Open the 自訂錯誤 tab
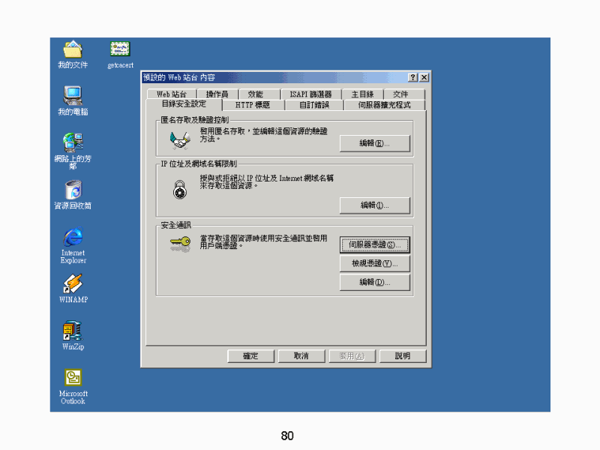Viewport: 600px width, 450px height. (x=319, y=105)
